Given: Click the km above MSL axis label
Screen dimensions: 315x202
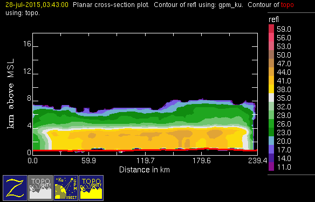Looking at the screenshot, I should 10,94.
